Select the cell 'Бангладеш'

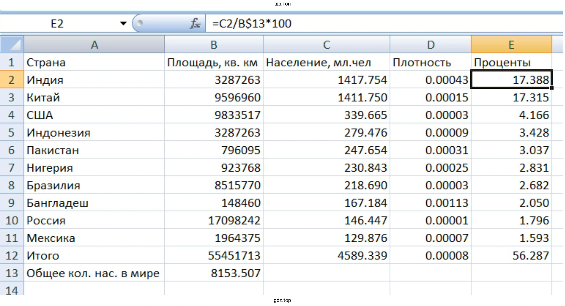[x=94, y=203]
